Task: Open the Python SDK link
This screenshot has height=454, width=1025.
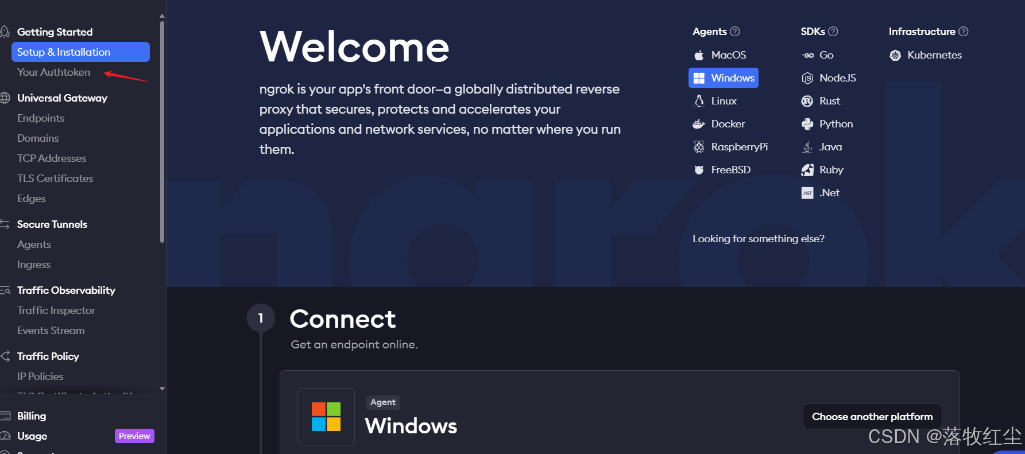Action: coord(836,124)
